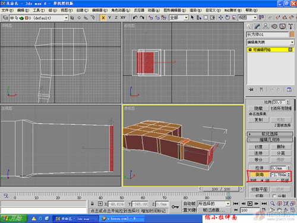Click the time slider 100 / 100

point(221,189)
